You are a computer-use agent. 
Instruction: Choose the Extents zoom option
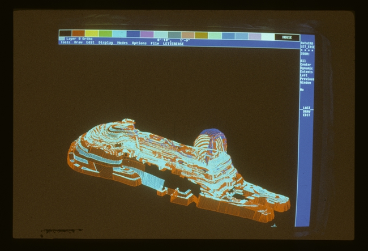tap(306, 72)
